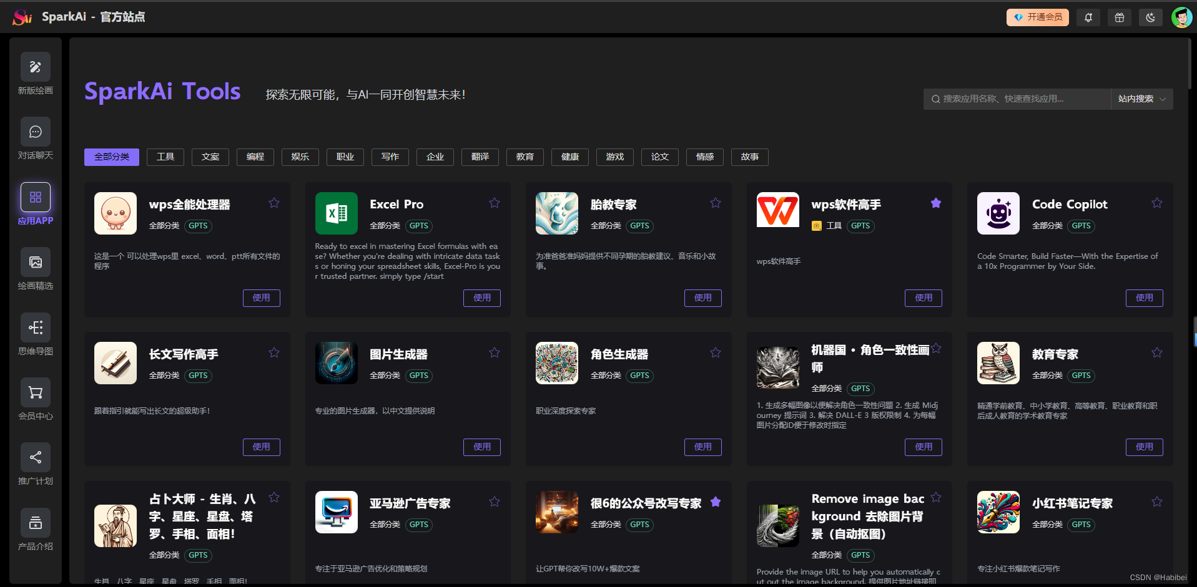1197x587 pixels.
Task: Select the 编程 category tab
Action: click(255, 157)
